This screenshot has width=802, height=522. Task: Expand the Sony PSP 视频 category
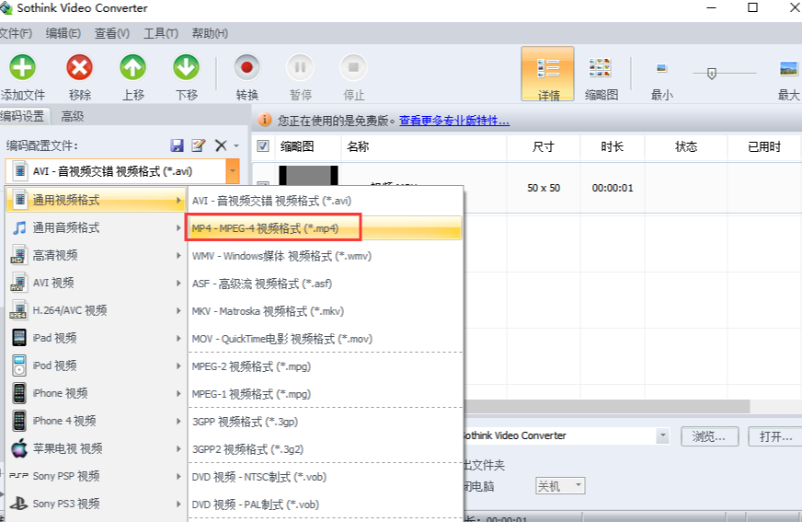(x=97, y=476)
